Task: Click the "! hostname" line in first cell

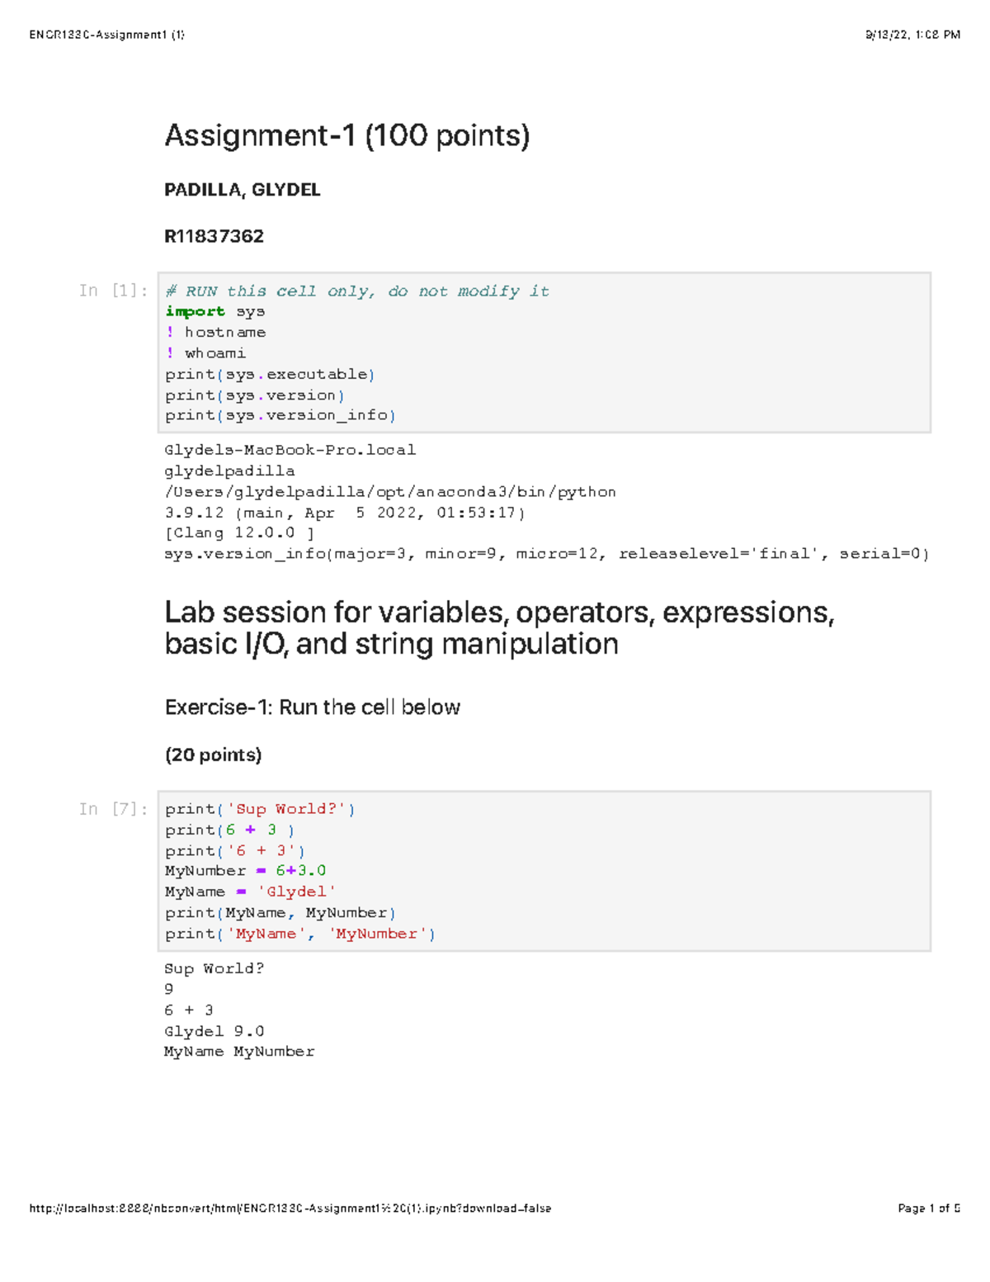Action: (216, 332)
